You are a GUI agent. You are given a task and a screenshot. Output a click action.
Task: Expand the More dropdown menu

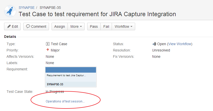point(76,26)
